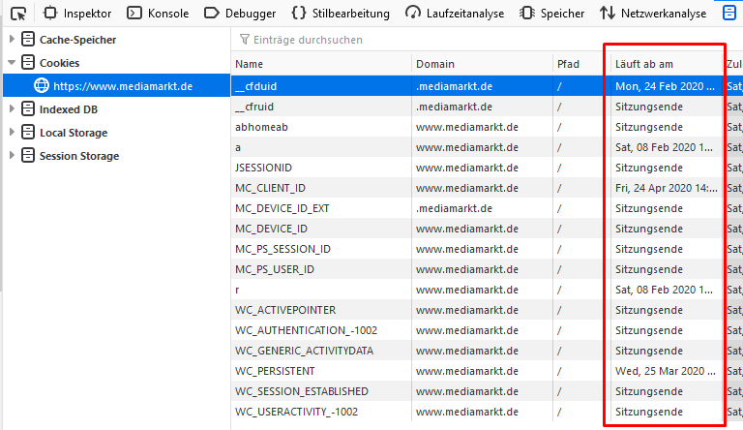The image size is (743, 430).
Task: Select the WC_PERSISTENT cookie
Action: (x=487, y=371)
